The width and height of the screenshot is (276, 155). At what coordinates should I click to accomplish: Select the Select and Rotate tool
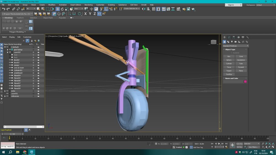tap(62, 9)
